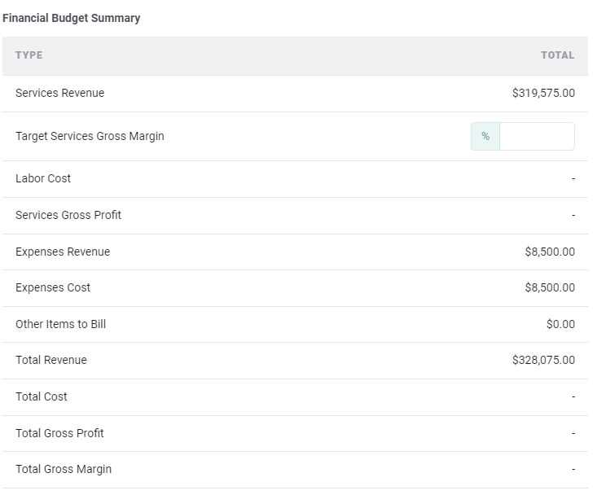The width and height of the screenshot is (606, 495).
Task: Click the Services Revenue row label
Action: tap(59, 93)
